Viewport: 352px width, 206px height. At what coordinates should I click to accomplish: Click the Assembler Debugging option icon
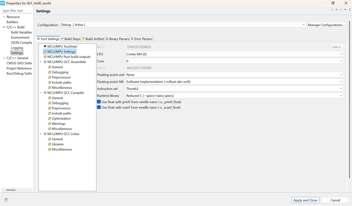pos(49,72)
